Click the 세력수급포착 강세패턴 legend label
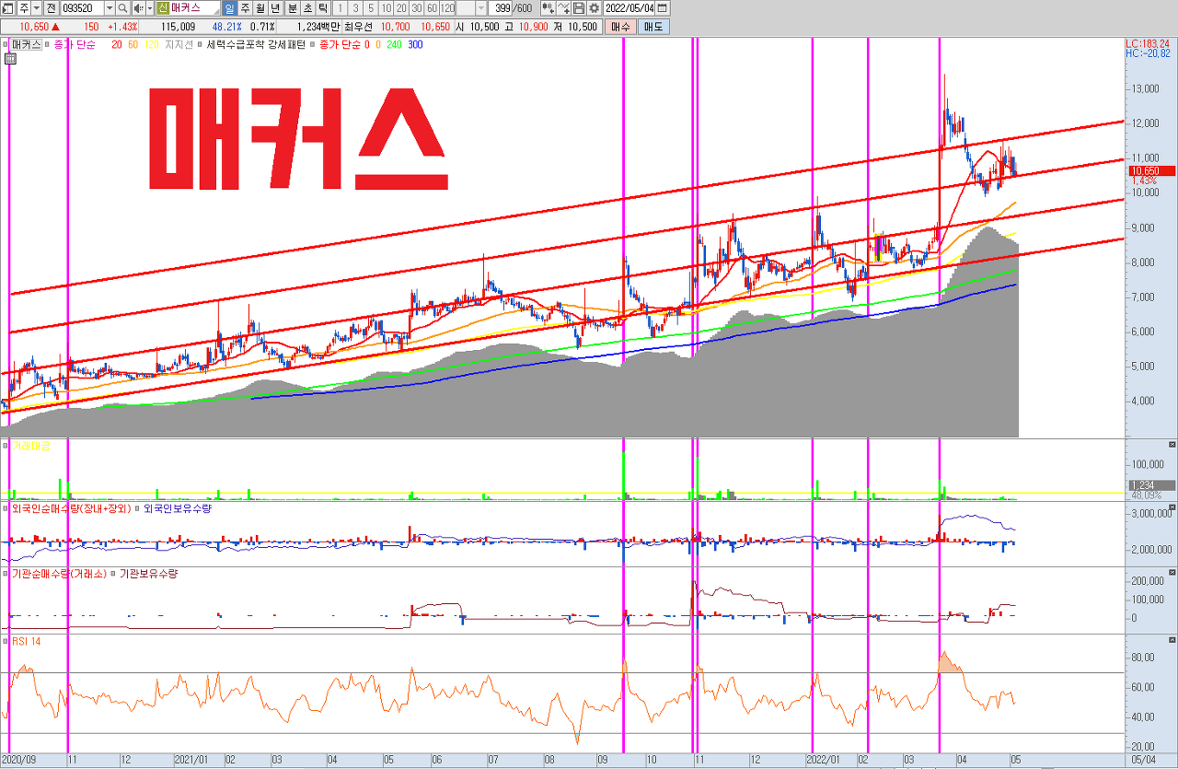Image resolution: width=1178 pixels, height=769 pixels. click(x=256, y=44)
